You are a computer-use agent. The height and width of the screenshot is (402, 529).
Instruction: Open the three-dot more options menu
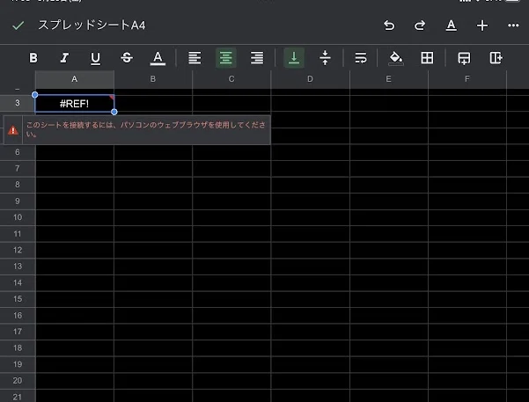(x=513, y=26)
